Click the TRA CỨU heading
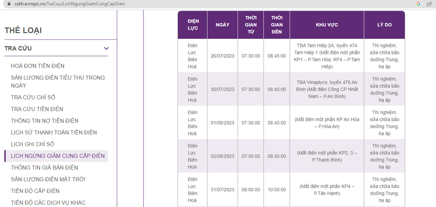Viewport: 436px width, 207px height. coord(18,48)
